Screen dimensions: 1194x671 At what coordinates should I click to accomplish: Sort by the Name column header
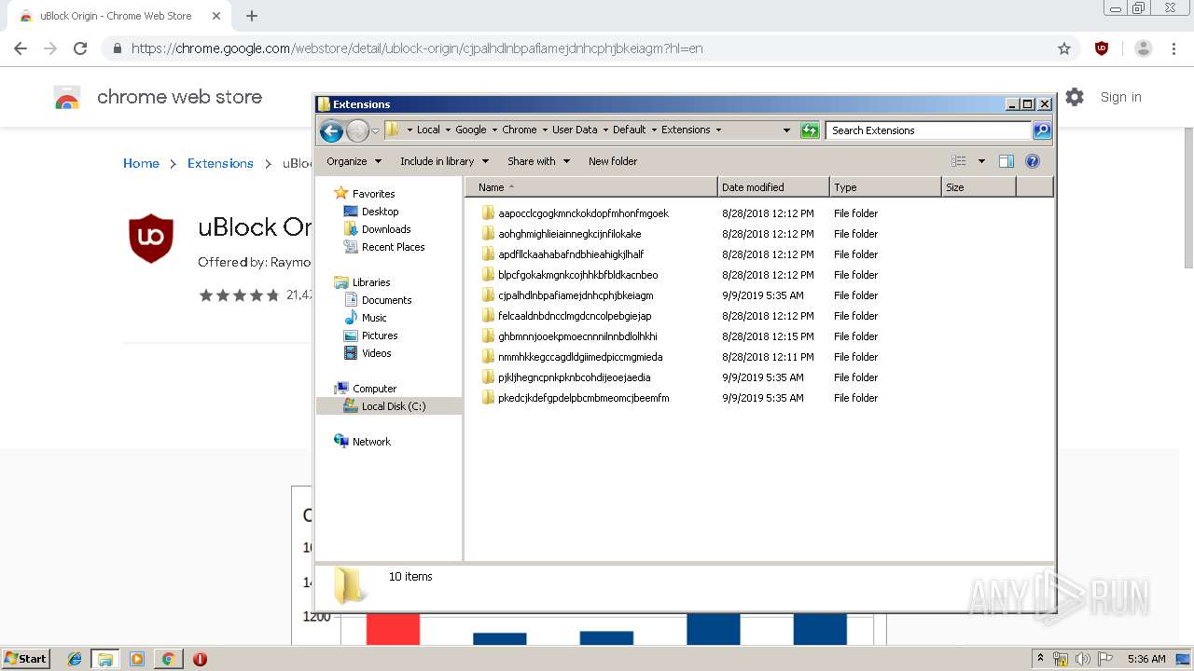tap(591, 187)
